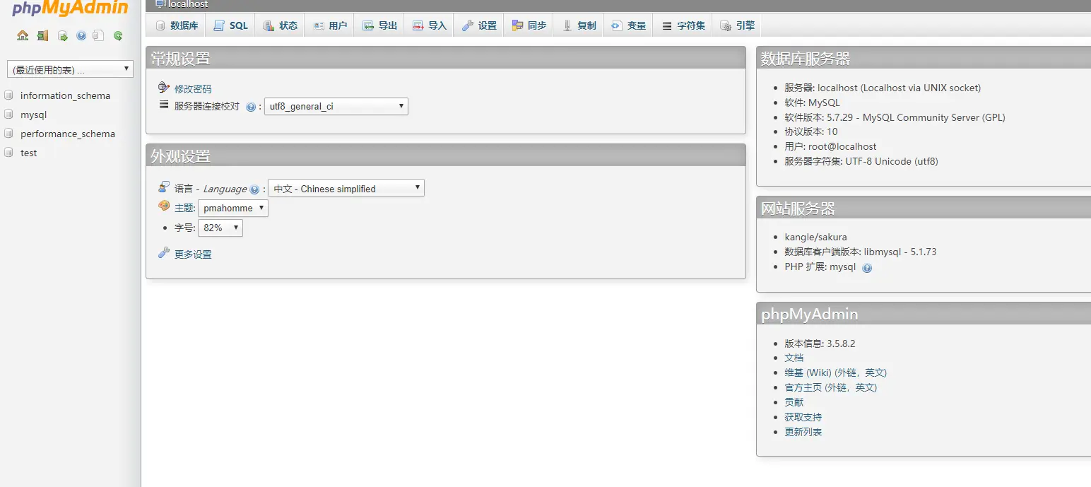Open the 官方主页 link
1091x487 pixels.
point(830,387)
